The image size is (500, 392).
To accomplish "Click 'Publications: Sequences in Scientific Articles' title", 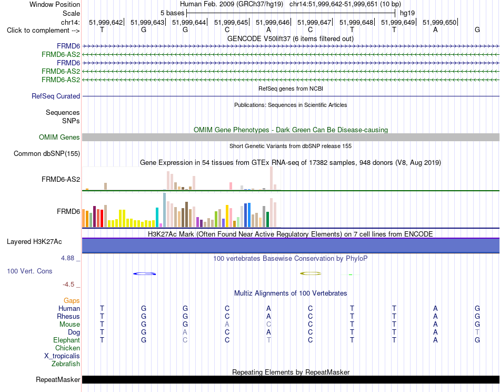I will pos(291,105).
